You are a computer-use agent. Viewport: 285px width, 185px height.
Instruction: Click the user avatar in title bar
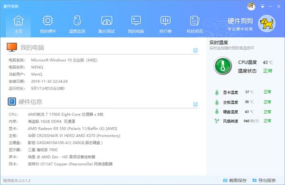click(251, 6)
